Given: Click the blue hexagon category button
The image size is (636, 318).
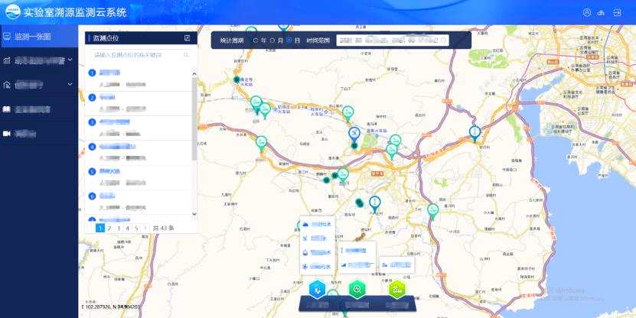Looking at the screenshot, I should [317, 290].
